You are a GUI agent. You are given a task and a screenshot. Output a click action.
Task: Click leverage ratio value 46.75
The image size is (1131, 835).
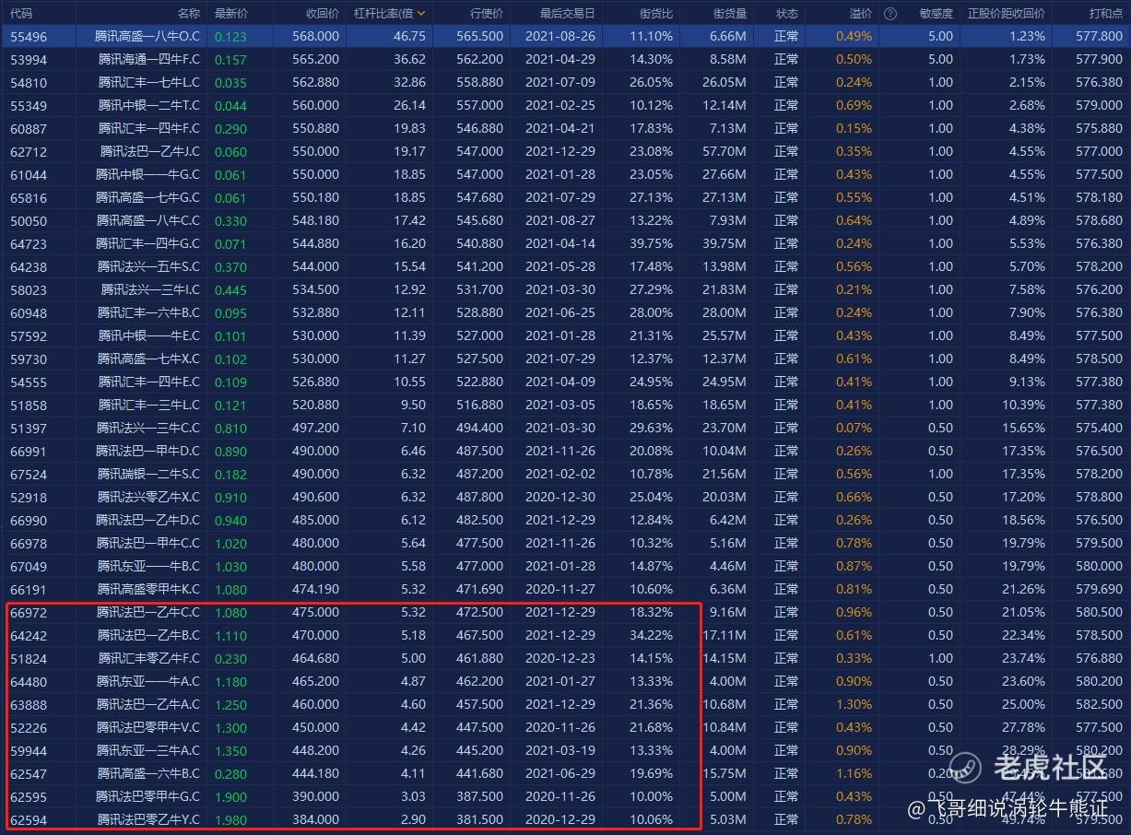click(x=409, y=36)
